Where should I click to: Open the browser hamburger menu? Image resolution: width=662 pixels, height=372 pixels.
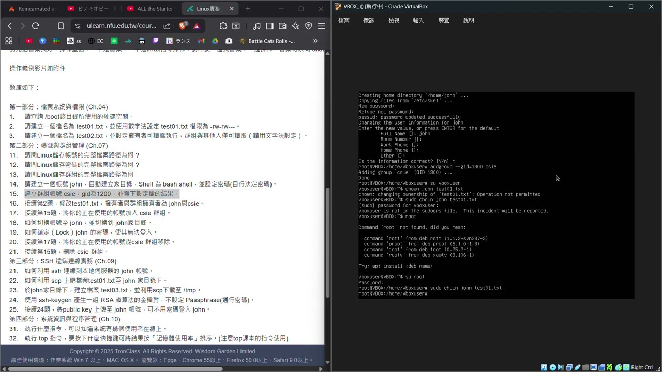321,26
